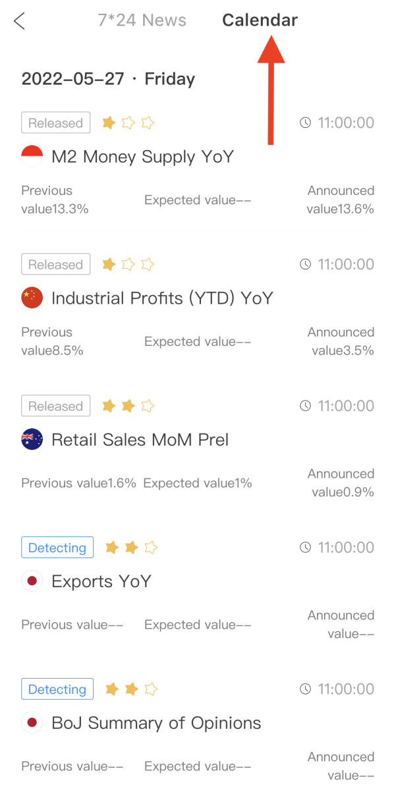Tap Detecting badge on Exports YoY
The width and height of the screenshot is (394, 794).
click(x=57, y=548)
